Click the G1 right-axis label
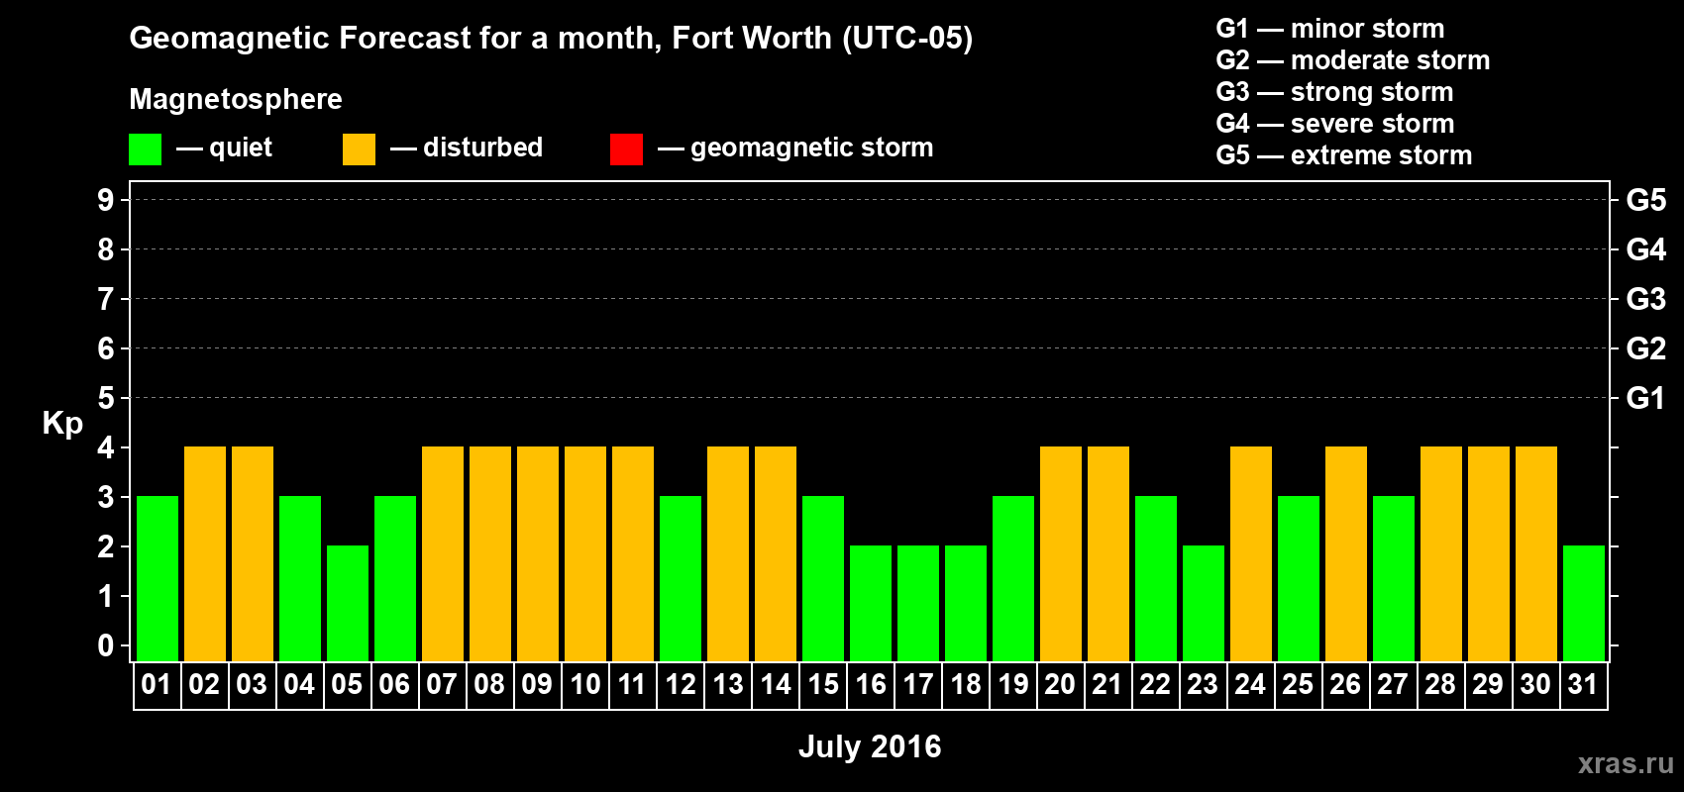The width and height of the screenshot is (1684, 792). (x=1646, y=399)
